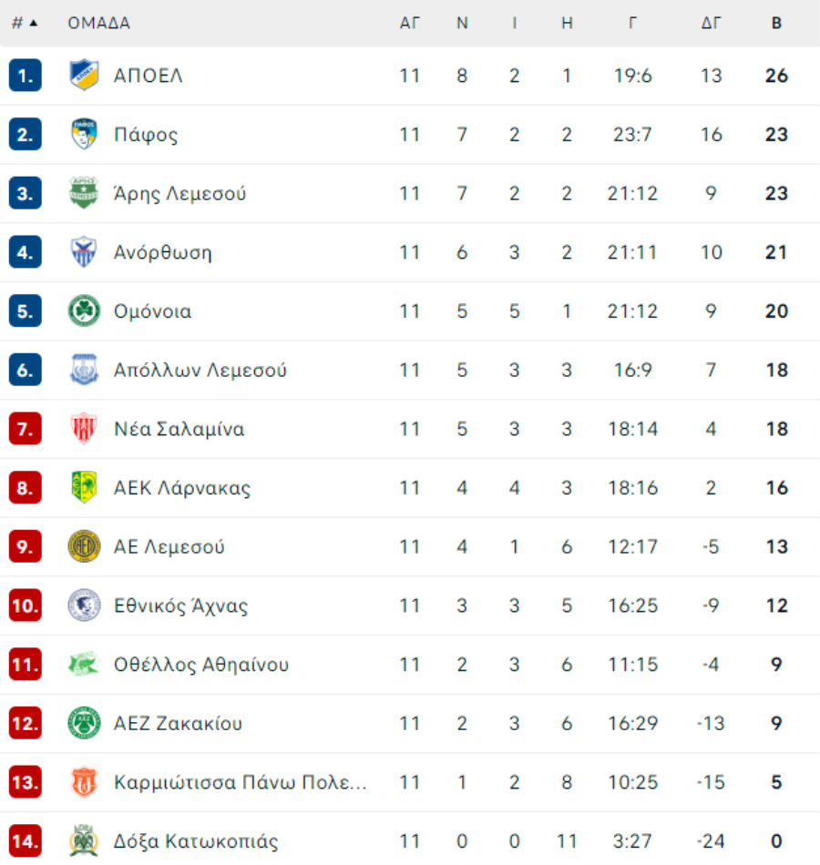820x865 pixels.
Task: Open the Άρης Λεμεσού green crest
Action: pyautogui.click(x=84, y=192)
